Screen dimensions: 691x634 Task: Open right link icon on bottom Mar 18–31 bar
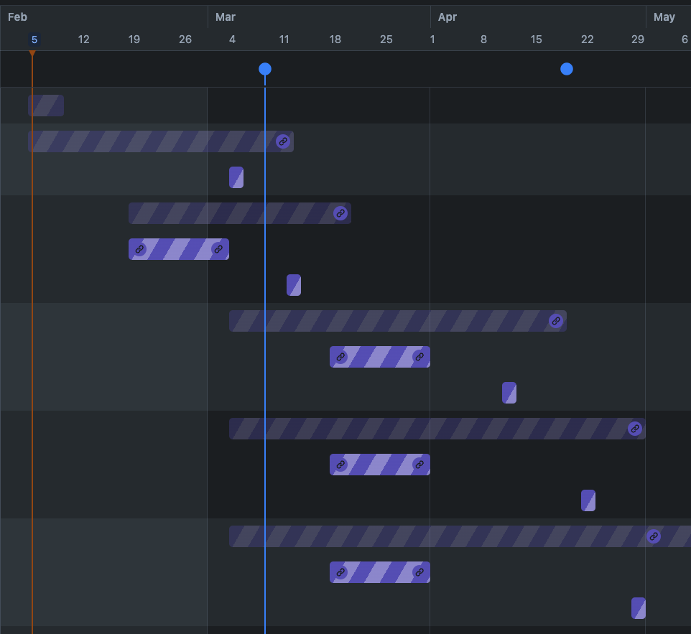pos(419,572)
